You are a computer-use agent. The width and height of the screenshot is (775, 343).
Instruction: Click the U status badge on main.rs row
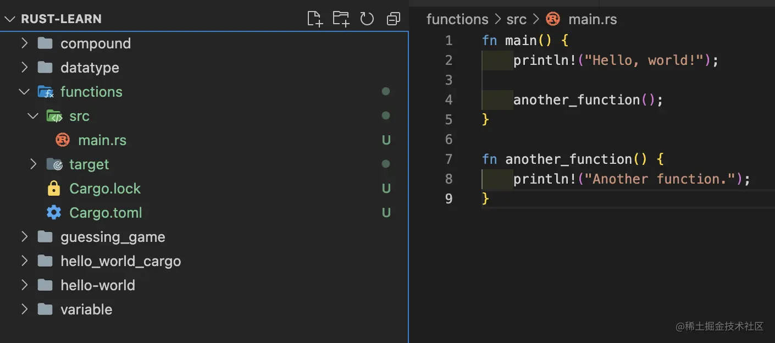pyautogui.click(x=386, y=140)
